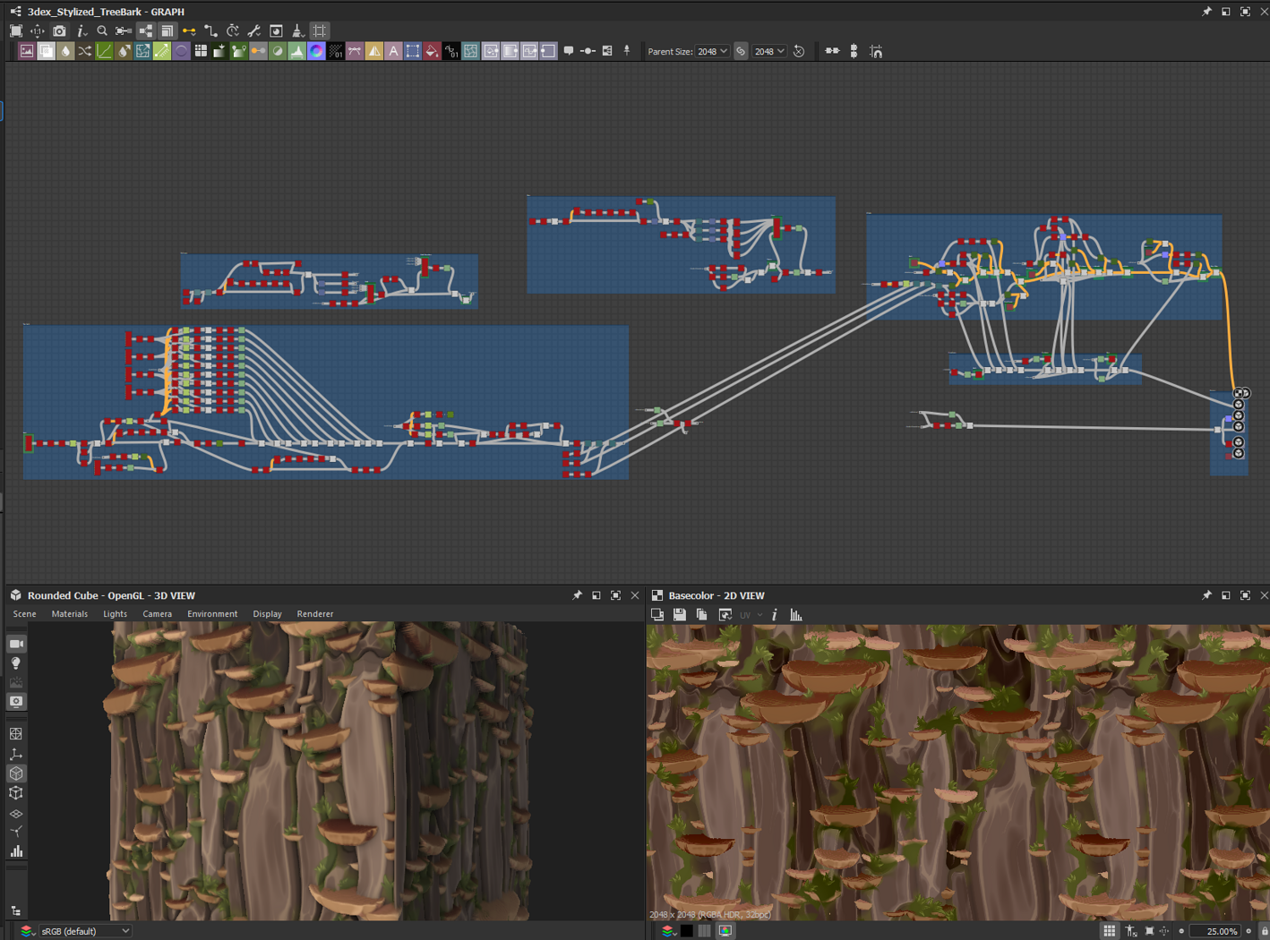Screen dimensions: 1270x940
Task: Open the Lights menu in 3D view
Action: [115, 614]
